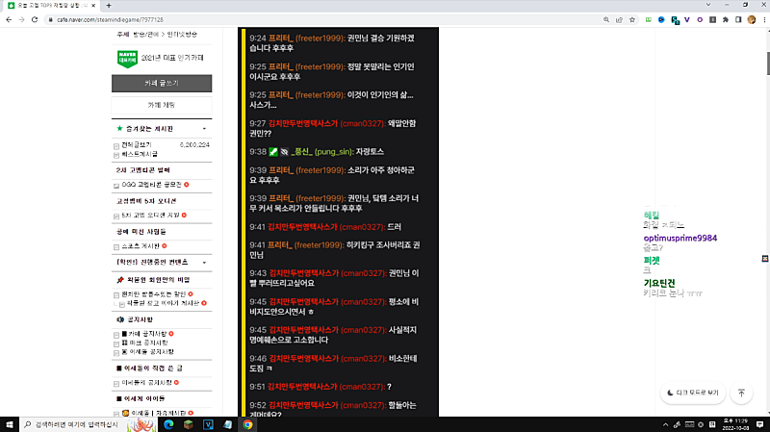Click the scroll-to-top arrow button

741,393
